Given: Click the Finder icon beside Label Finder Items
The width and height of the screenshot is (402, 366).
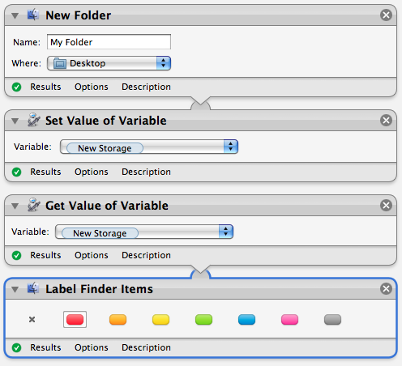Looking at the screenshot, I should click(x=33, y=288).
